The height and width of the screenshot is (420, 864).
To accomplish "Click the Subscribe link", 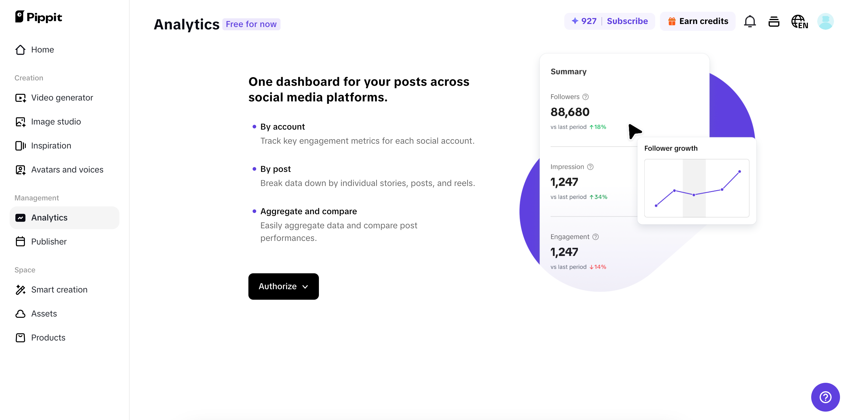I will point(628,21).
